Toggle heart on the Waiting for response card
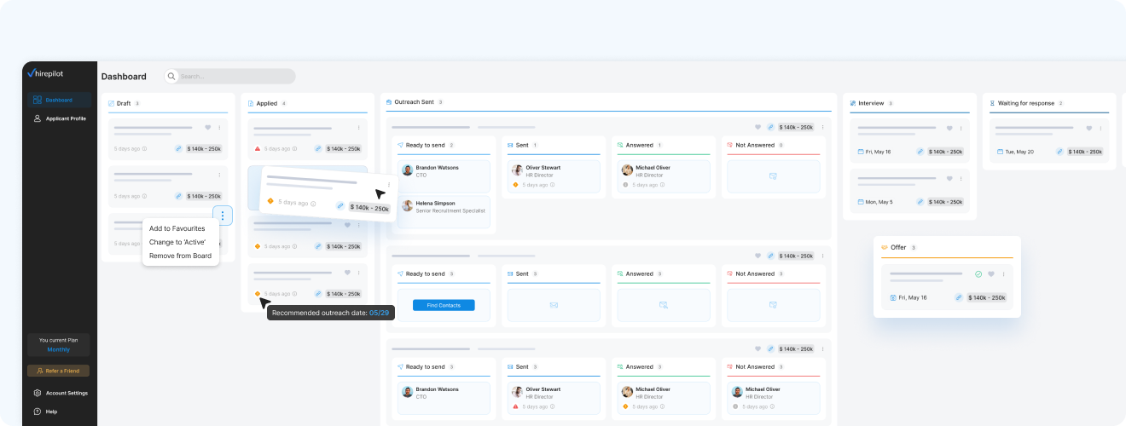Image resolution: width=1126 pixels, height=426 pixels. pyautogui.click(x=1088, y=129)
